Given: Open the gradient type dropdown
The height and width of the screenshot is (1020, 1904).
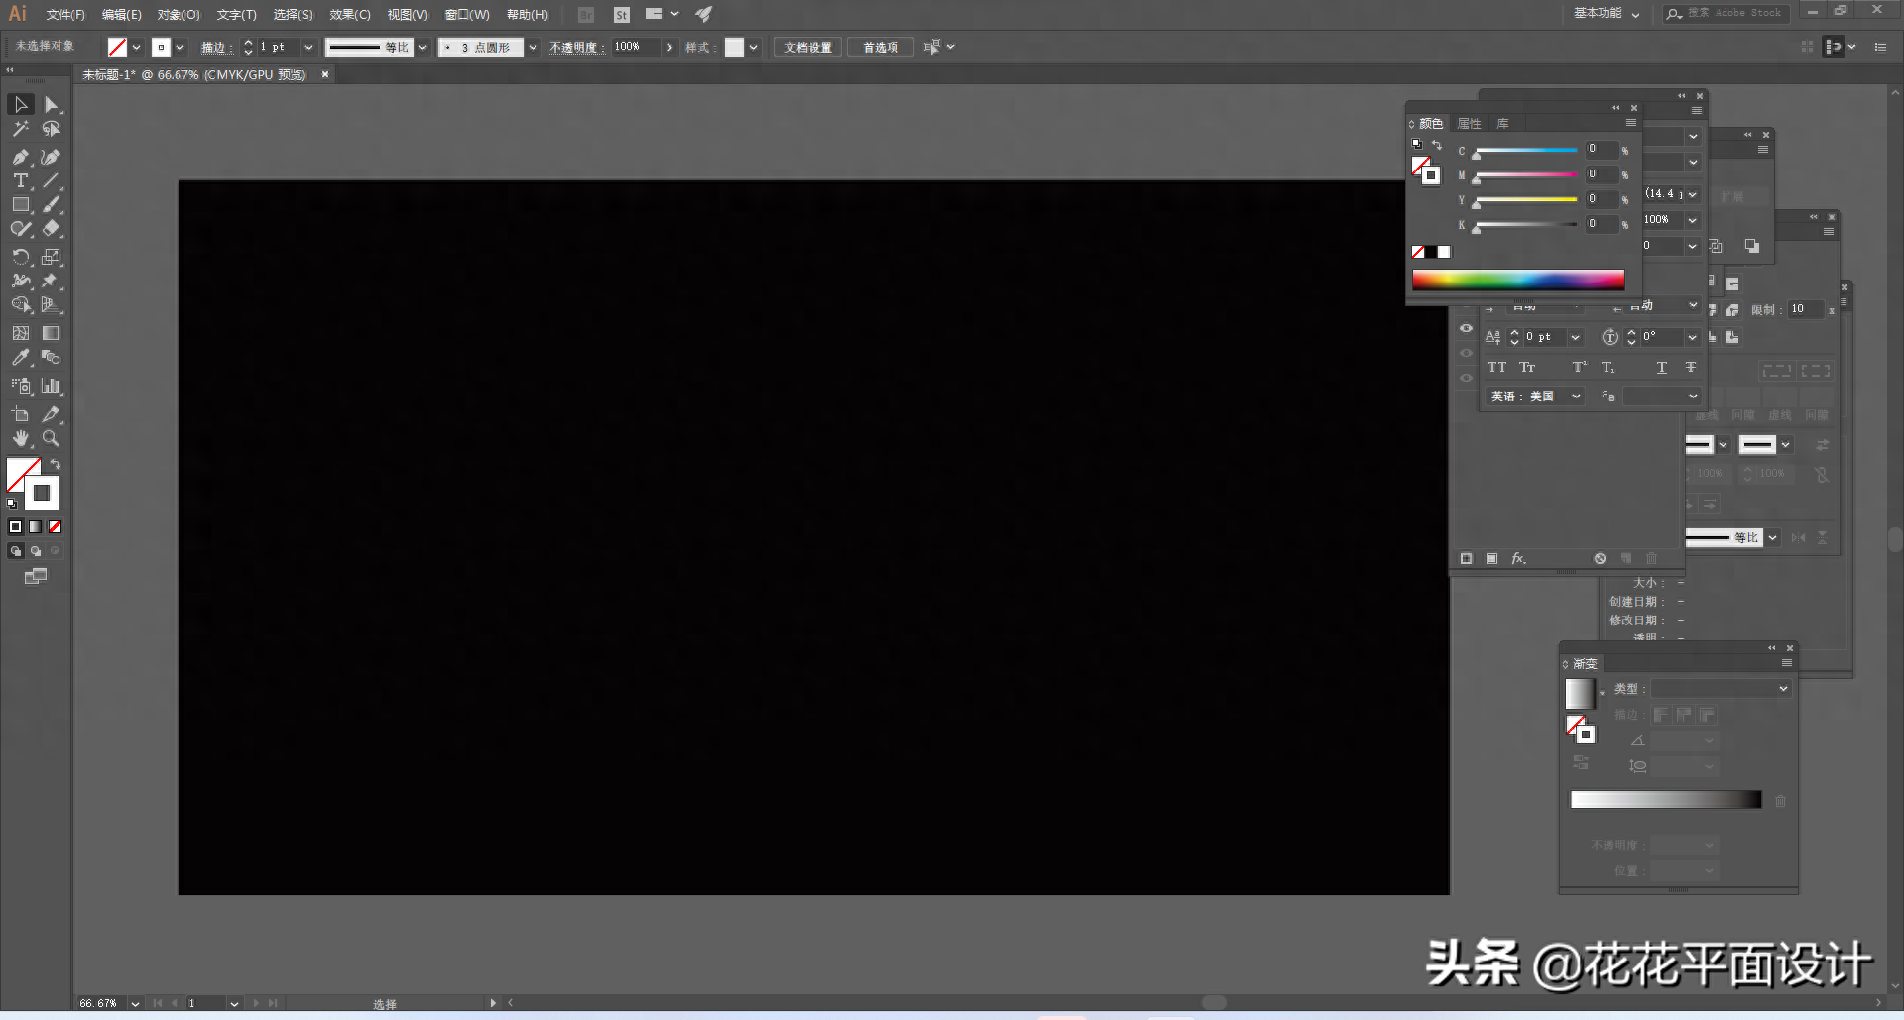Looking at the screenshot, I should coord(1721,689).
